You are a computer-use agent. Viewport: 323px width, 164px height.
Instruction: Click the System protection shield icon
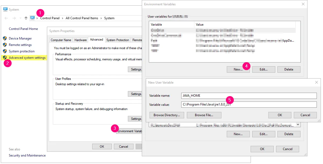(5, 51)
